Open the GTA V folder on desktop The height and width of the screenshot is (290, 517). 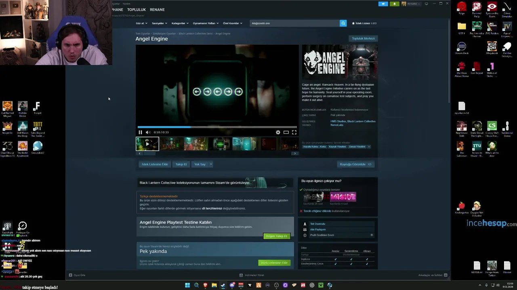pos(462,28)
